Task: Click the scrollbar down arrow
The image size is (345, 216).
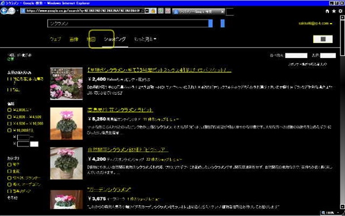Action: pos(342,207)
